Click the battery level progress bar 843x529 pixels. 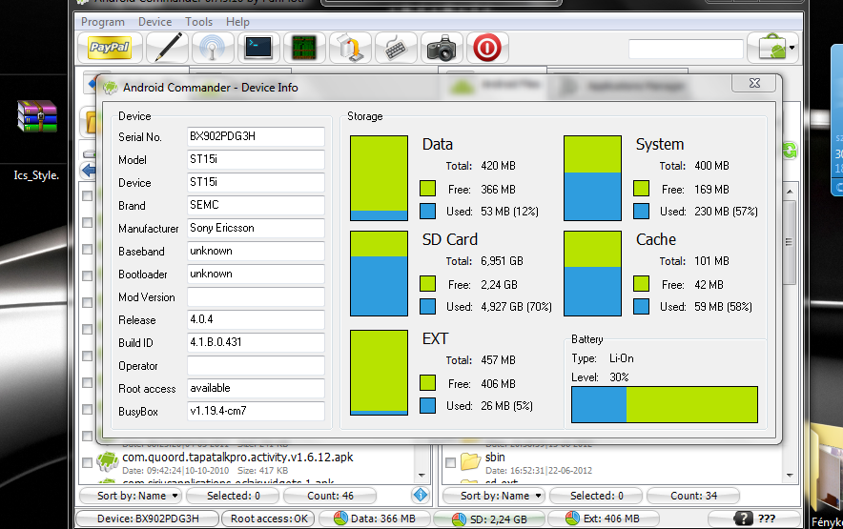coord(665,405)
